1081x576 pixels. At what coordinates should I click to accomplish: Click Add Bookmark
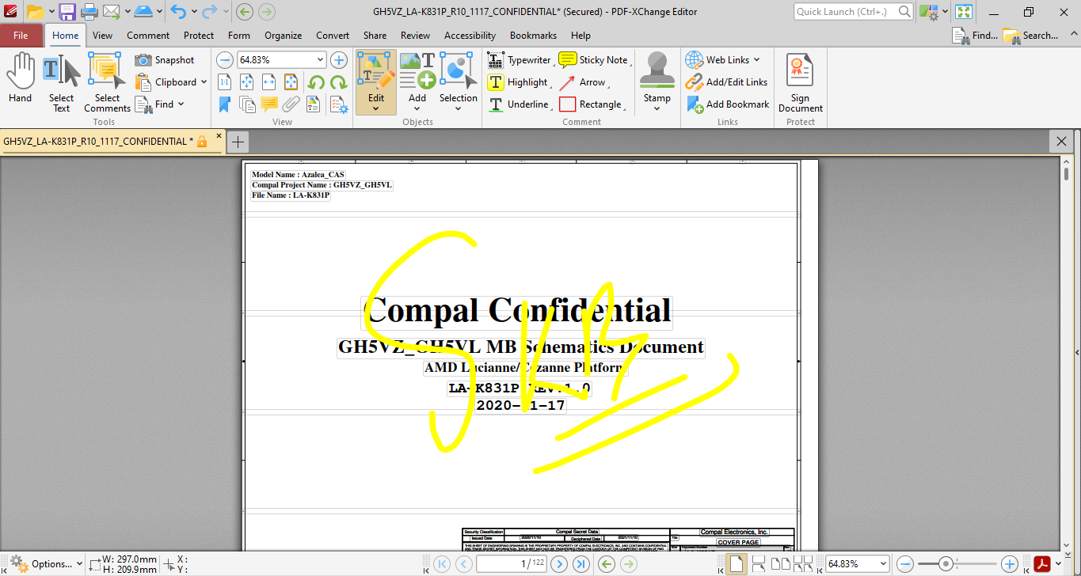pos(727,104)
